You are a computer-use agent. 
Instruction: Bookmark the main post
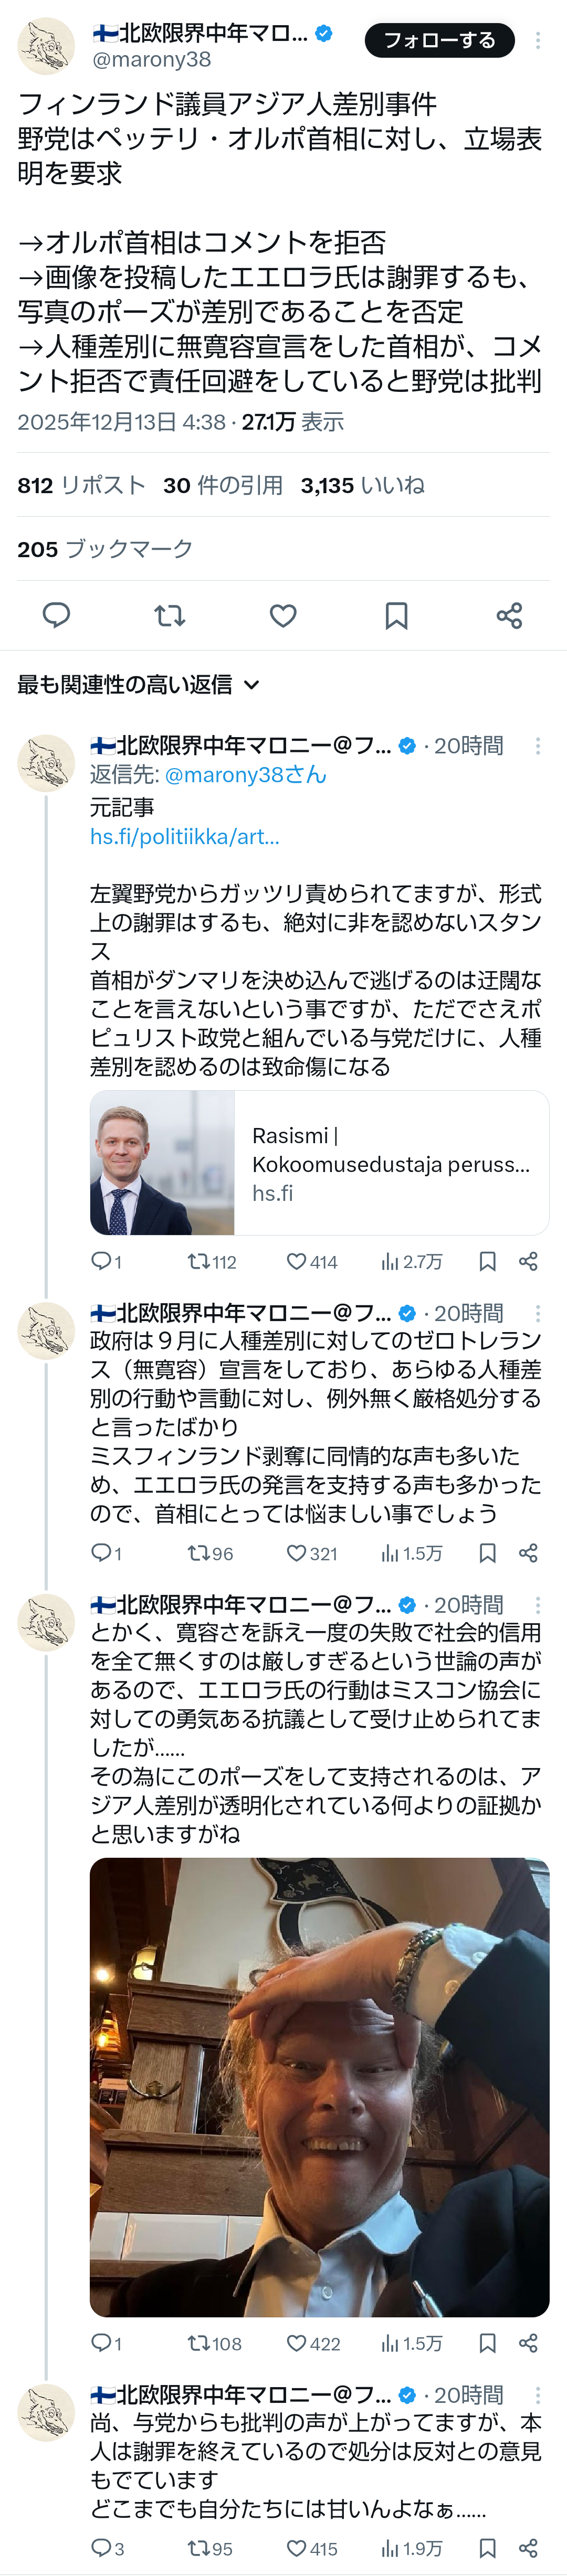pos(396,615)
